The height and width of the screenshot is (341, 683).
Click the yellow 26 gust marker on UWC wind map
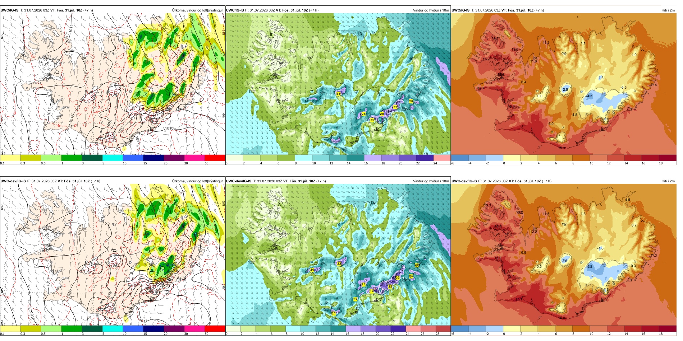tap(363, 114)
